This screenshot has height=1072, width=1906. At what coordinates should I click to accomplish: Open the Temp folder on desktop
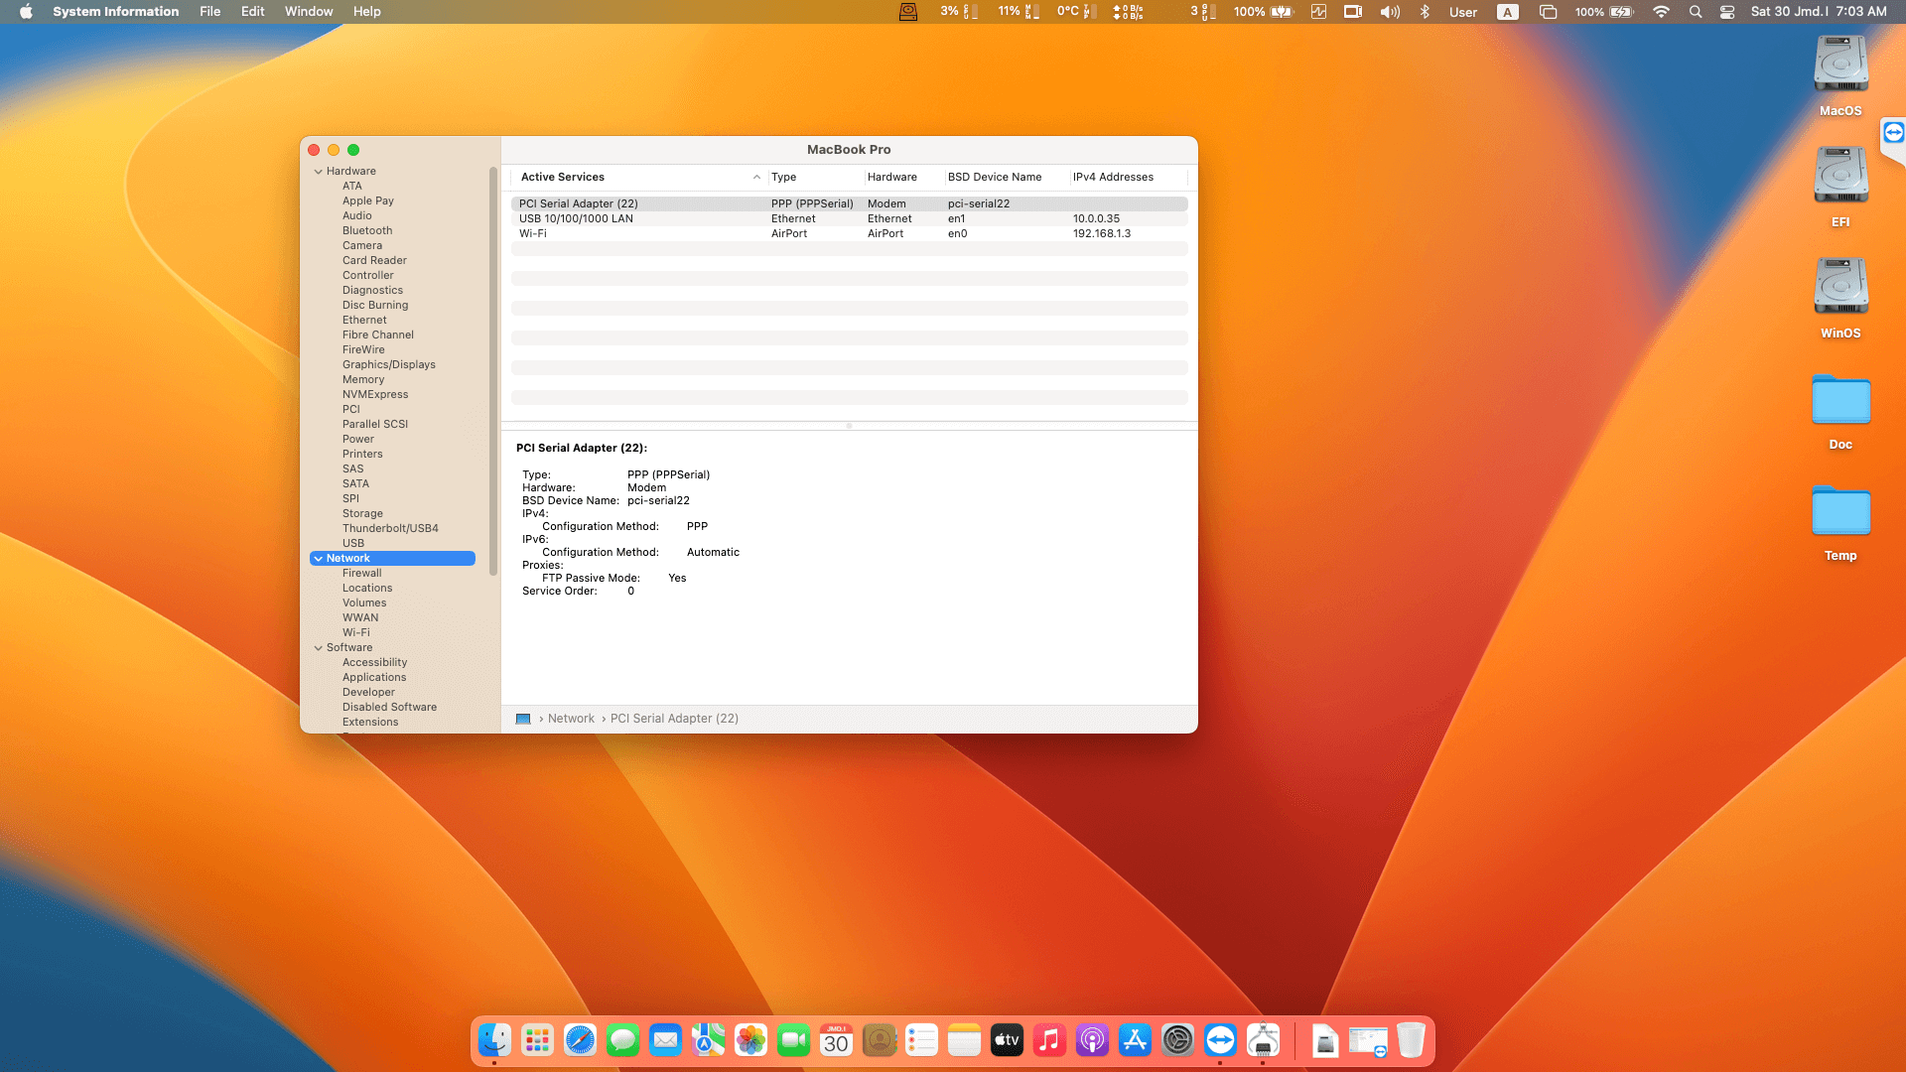(1840, 512)
